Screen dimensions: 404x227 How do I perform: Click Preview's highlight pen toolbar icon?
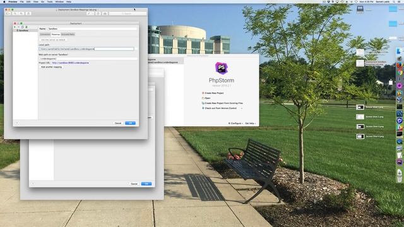click(x=89, y=13)
